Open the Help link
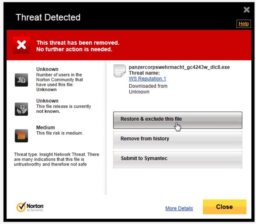 244,24
